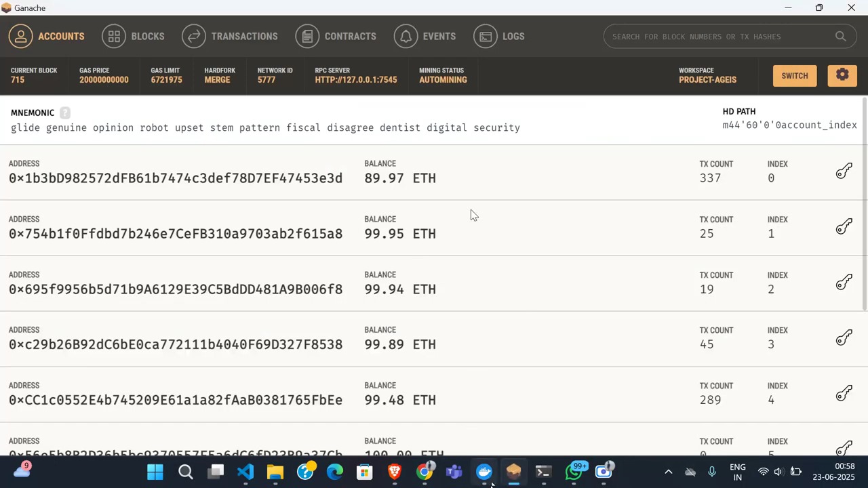The height and width of the screenshot is (488, 868).
Task: Click the gas limit value 6721975
Action: (x=166, y=80)
